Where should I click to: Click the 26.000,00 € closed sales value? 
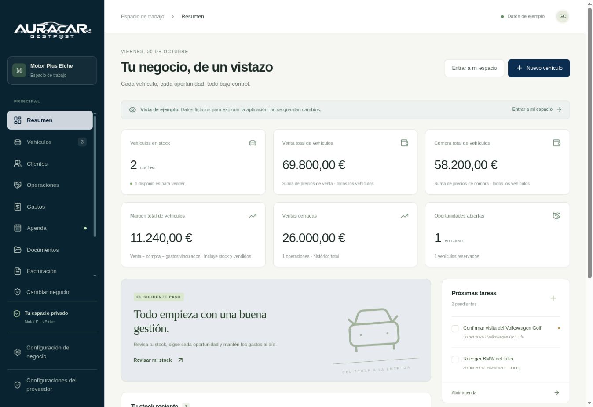pos(314,238)
